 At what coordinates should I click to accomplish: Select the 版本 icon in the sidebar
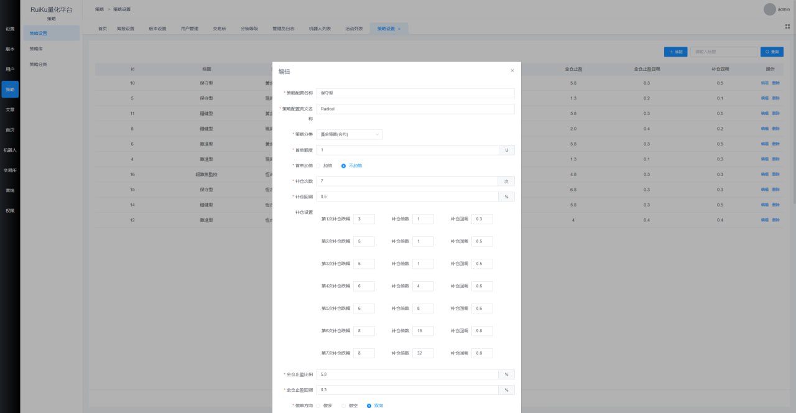click(x=9, y=49)
